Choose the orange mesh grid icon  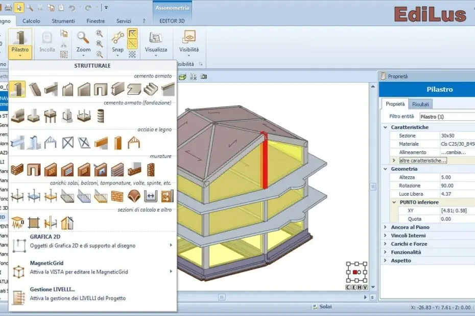coord(34,223)
